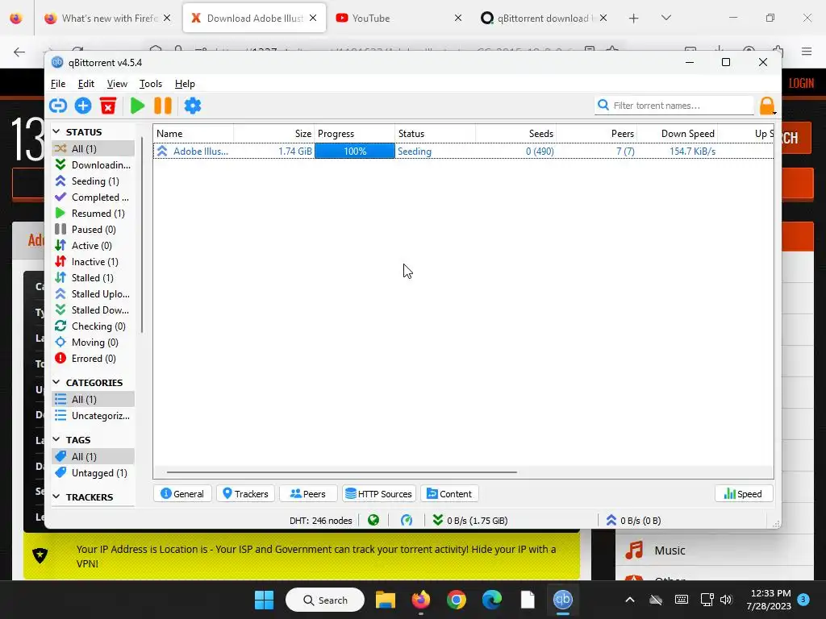
Task: Select the Resumed (1) status filter
Action: (94, 213)
